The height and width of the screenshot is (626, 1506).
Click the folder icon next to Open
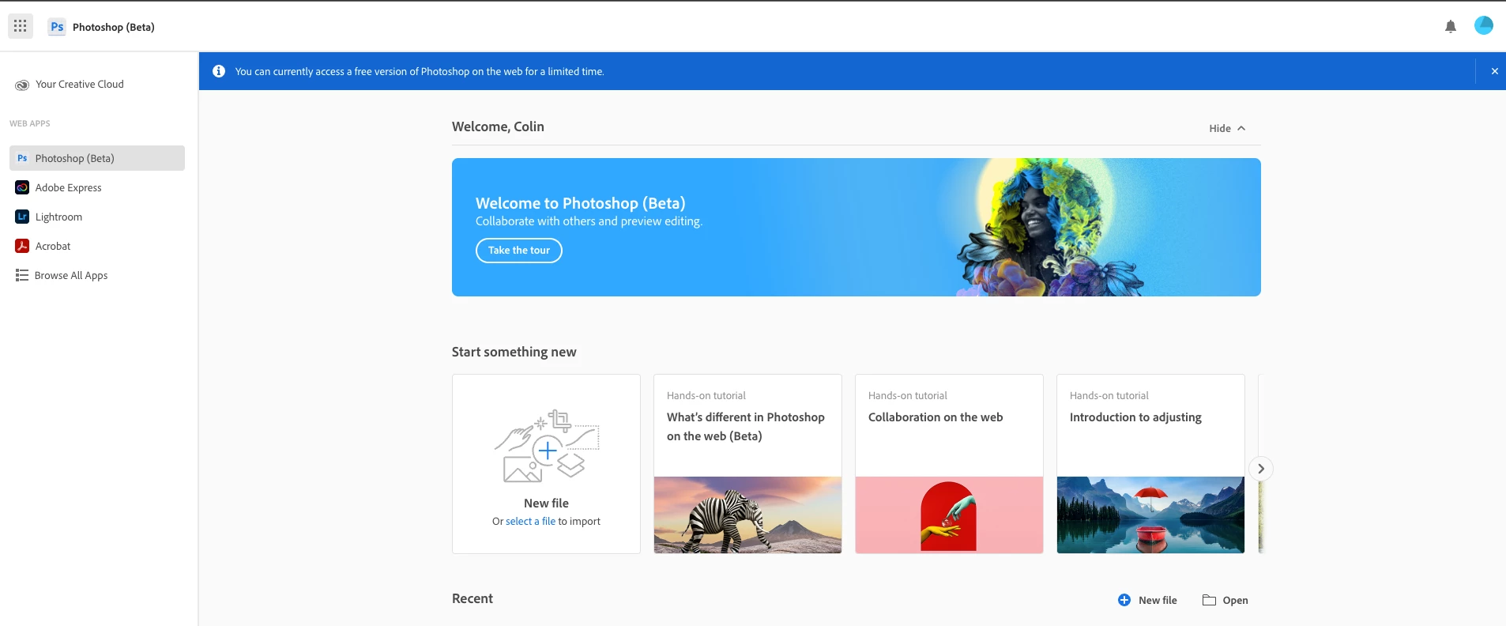[1209, 600]
